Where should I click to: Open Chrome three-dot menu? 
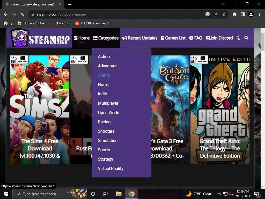[259, 15]
